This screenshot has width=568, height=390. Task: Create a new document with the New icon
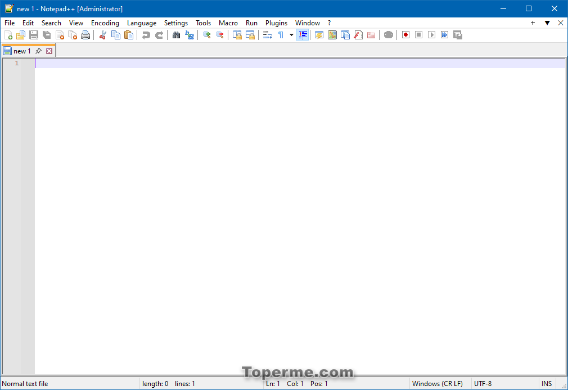click(x=8, y=35)
